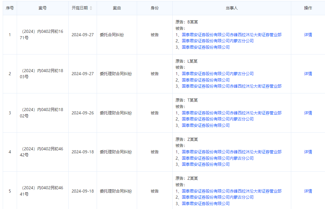Click date 2024-09-18 in row 4
Image resolution: width=325 pixels, height=209 pixels.
pyautogui.click(x=83, y=152)
